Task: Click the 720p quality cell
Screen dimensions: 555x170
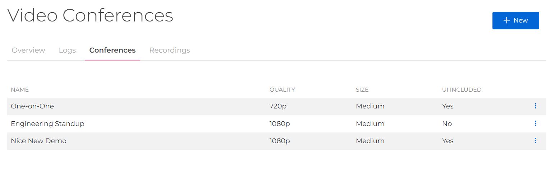Action: (x=277, y=106)
